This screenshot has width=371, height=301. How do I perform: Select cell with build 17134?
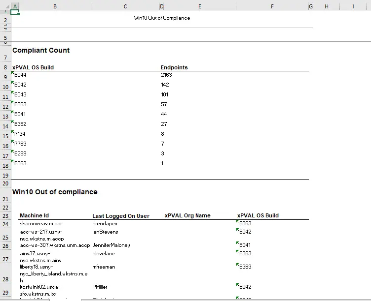(19, 134)
